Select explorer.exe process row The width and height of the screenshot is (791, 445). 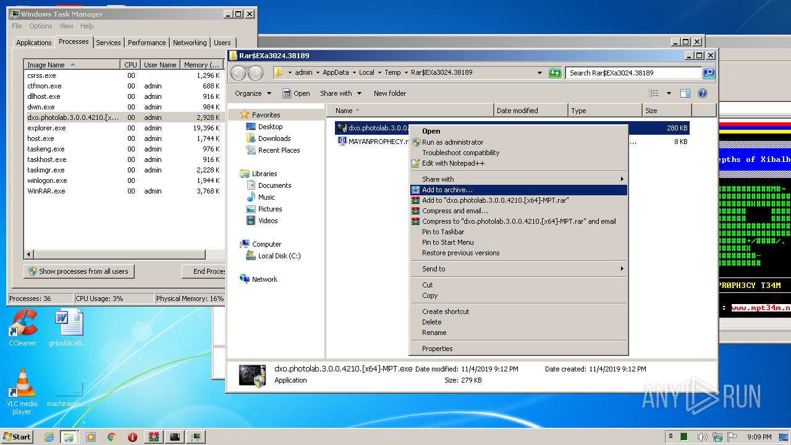124,128
